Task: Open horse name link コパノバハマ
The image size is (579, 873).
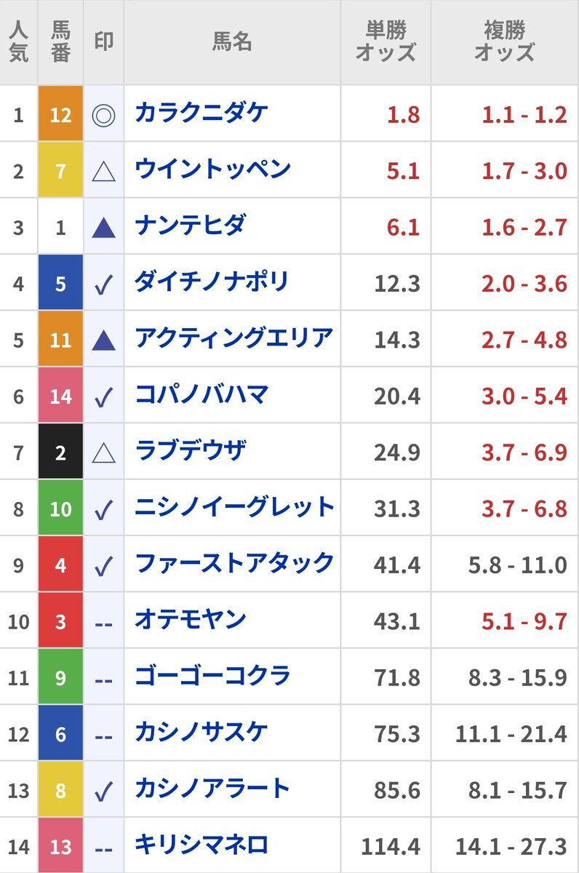Action: click(x=201, y=394)
